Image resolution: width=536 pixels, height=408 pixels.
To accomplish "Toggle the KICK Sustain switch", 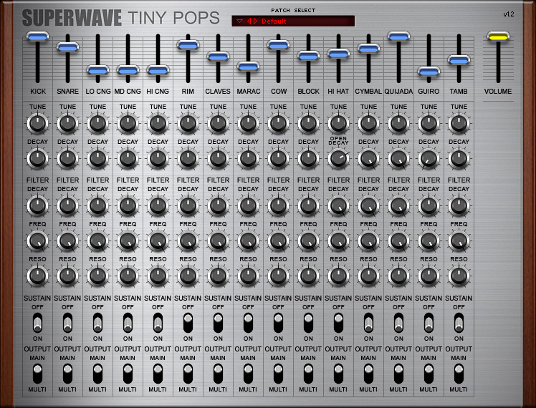I will pyautogui.click(x=37, y=323).
